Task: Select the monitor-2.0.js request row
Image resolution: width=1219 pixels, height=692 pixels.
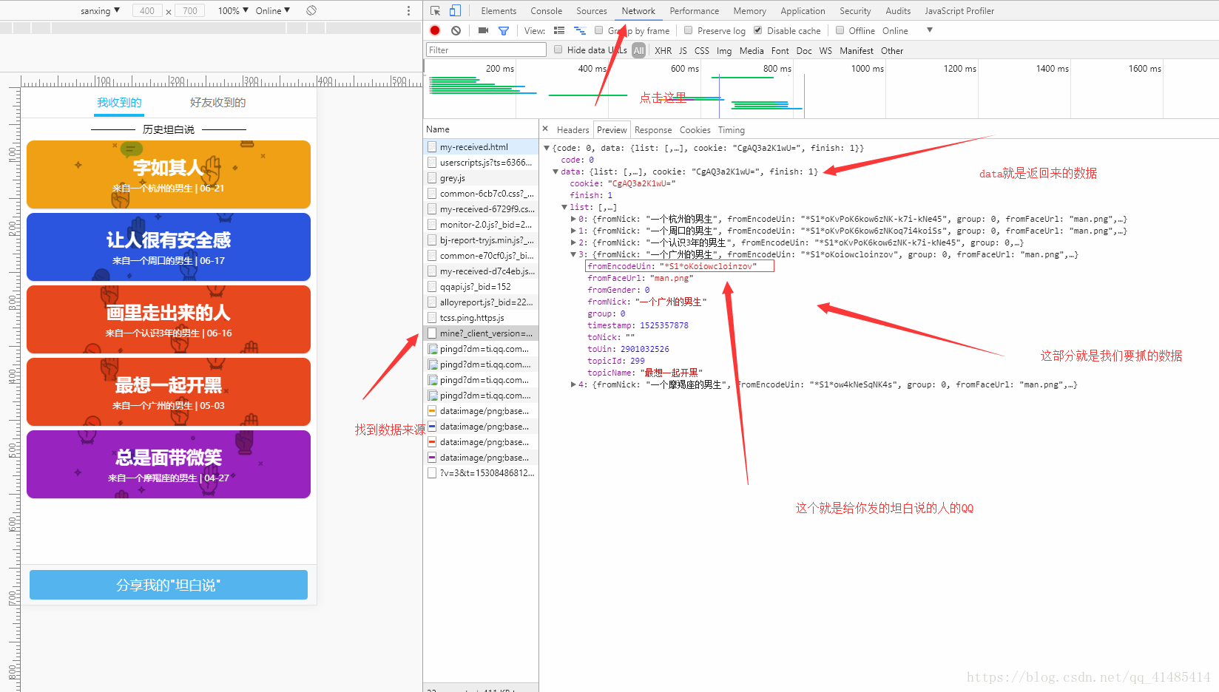Action: (481, 225)
